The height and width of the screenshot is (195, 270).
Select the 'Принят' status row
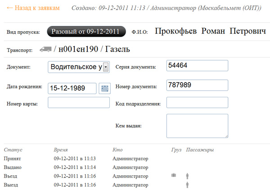point(12,159)
